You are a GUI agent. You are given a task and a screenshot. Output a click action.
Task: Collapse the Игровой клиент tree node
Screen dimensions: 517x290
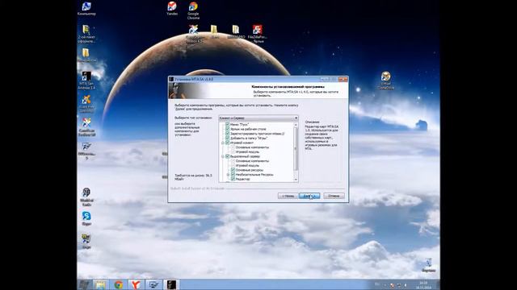tap(223, 143)
